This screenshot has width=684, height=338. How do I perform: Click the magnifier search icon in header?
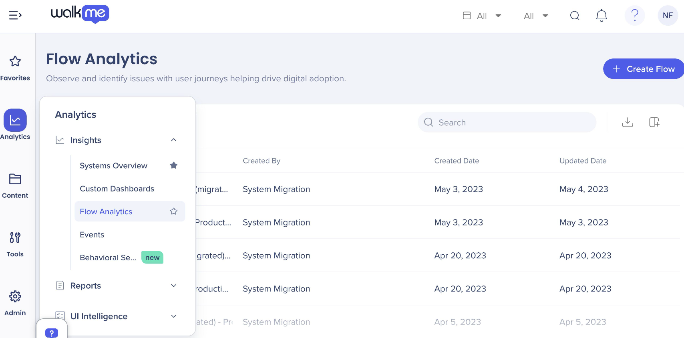pos(575,16)
